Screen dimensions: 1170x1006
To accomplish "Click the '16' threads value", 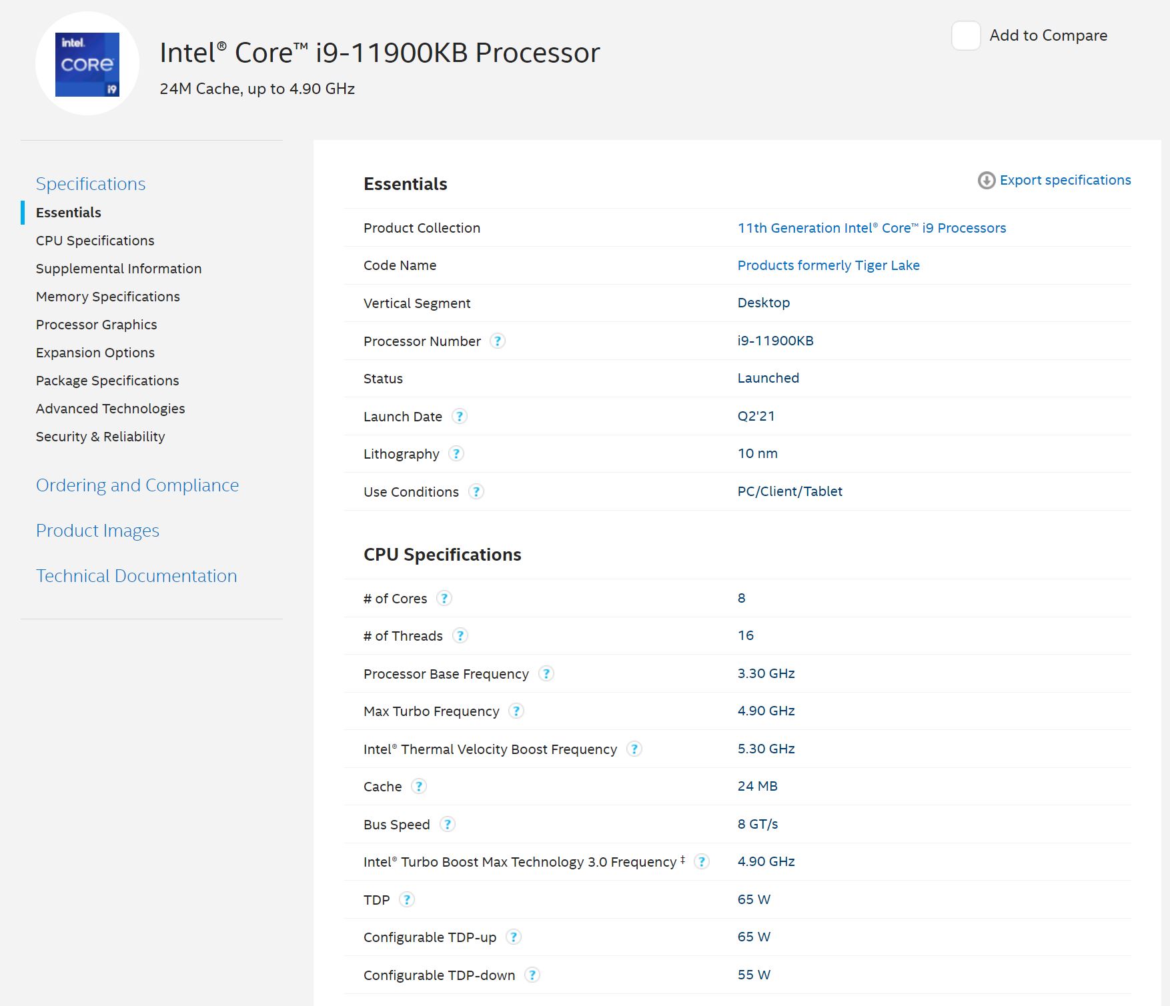I will [x=746, y=635].
